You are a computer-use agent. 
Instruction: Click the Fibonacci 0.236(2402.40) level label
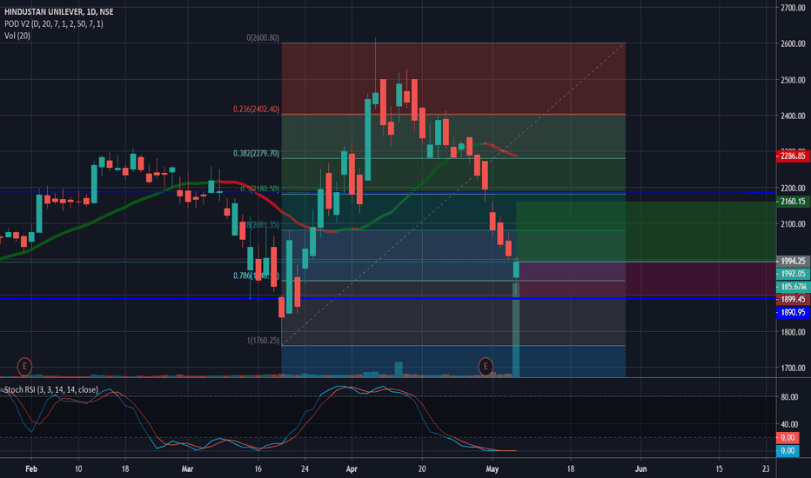point(256,109)
